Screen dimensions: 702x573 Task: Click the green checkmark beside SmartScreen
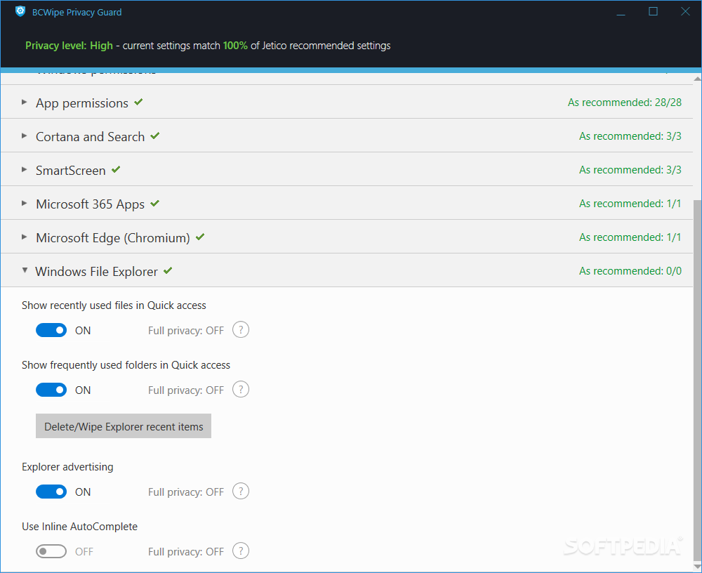116,169
